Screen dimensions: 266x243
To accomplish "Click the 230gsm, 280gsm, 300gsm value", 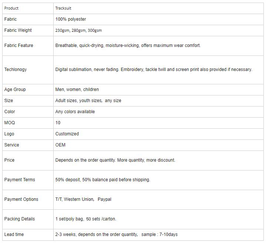I will pyautogui.click(x=78, y=30).
